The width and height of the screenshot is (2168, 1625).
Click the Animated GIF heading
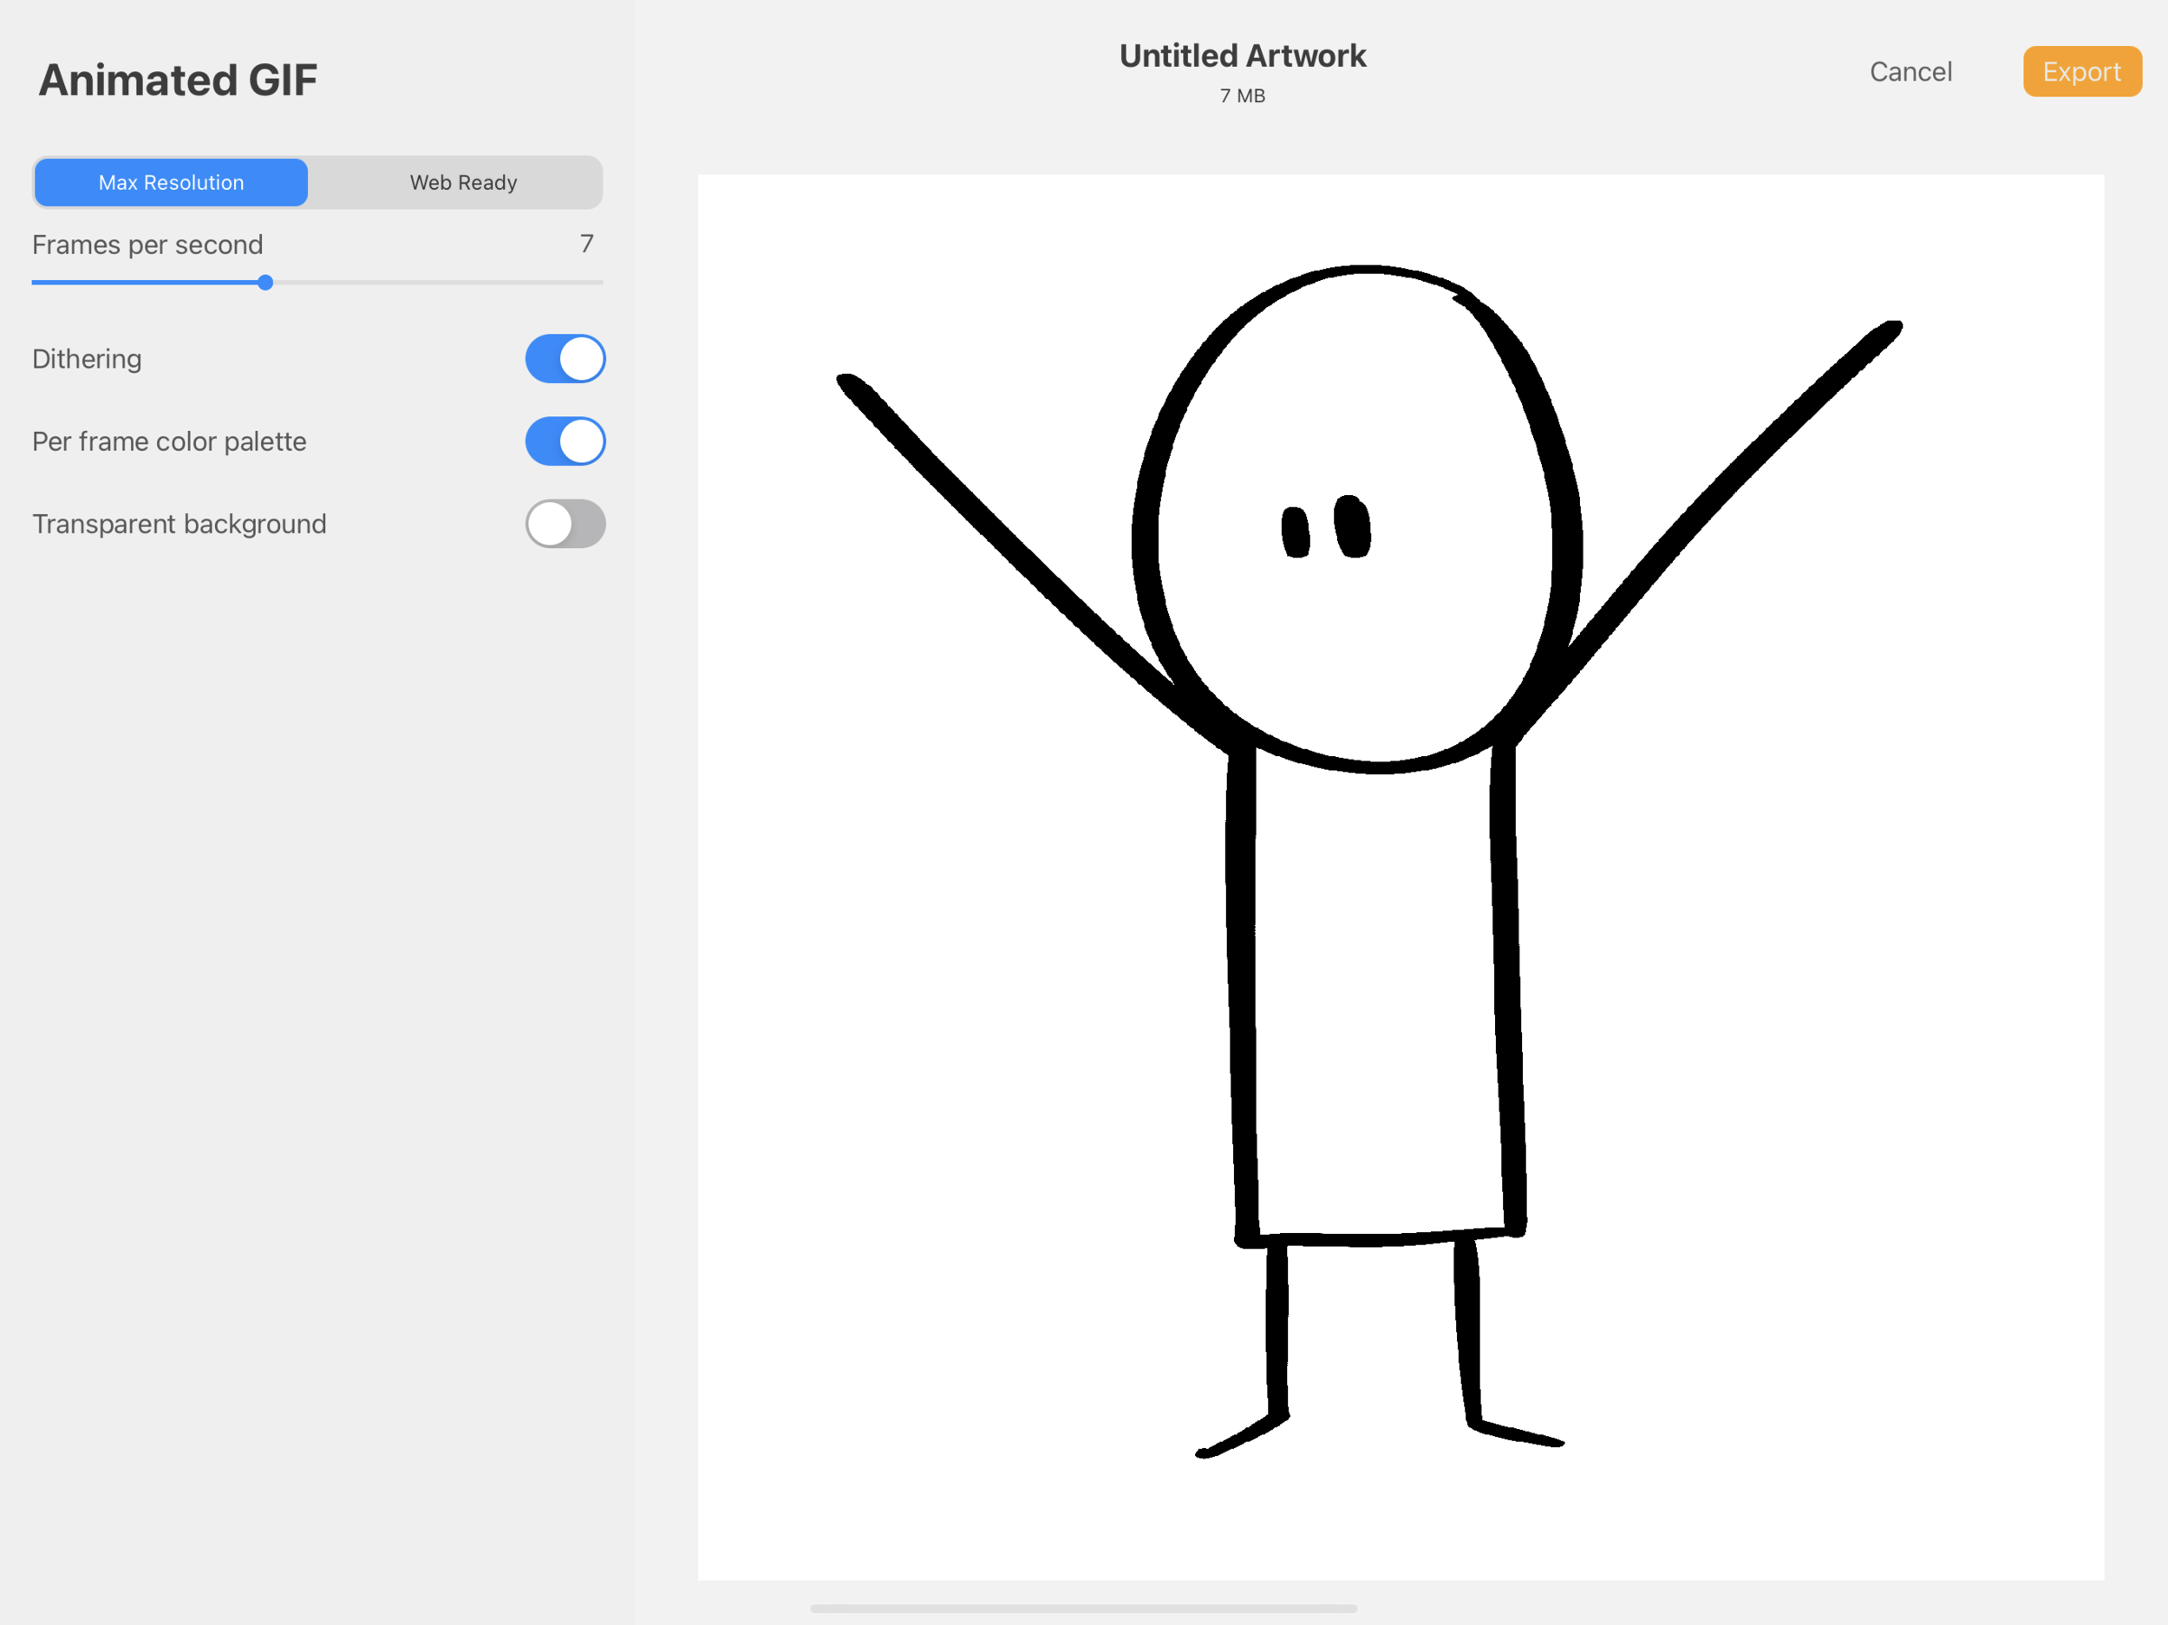178,78
